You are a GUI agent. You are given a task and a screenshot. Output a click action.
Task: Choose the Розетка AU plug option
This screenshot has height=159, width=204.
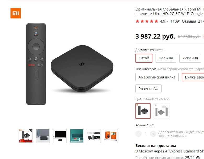148,89
